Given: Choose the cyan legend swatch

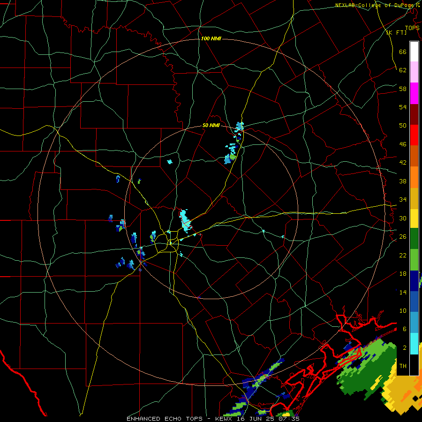Looking at the screenshot, I should [414, 344].
